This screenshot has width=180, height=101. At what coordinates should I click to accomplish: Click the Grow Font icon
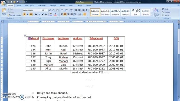point(50,10)
